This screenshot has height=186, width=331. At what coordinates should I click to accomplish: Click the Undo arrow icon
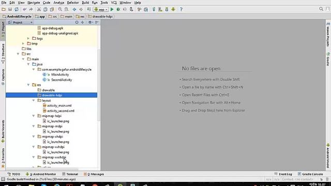point(25,9)
